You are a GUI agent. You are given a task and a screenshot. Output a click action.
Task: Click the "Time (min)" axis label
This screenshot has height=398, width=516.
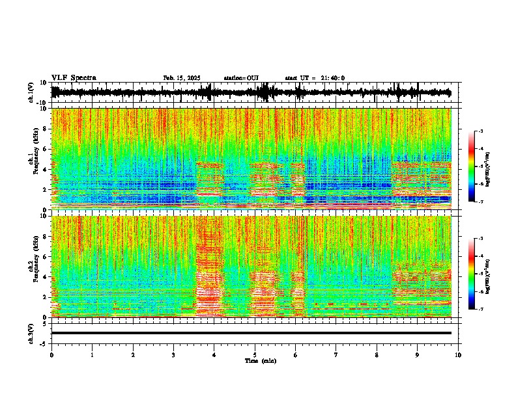pos(261,361)
